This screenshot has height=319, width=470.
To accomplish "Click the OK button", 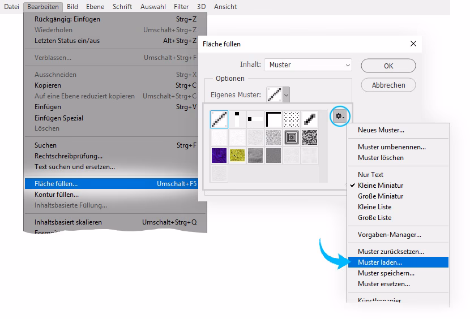I will tap(388, 66).
